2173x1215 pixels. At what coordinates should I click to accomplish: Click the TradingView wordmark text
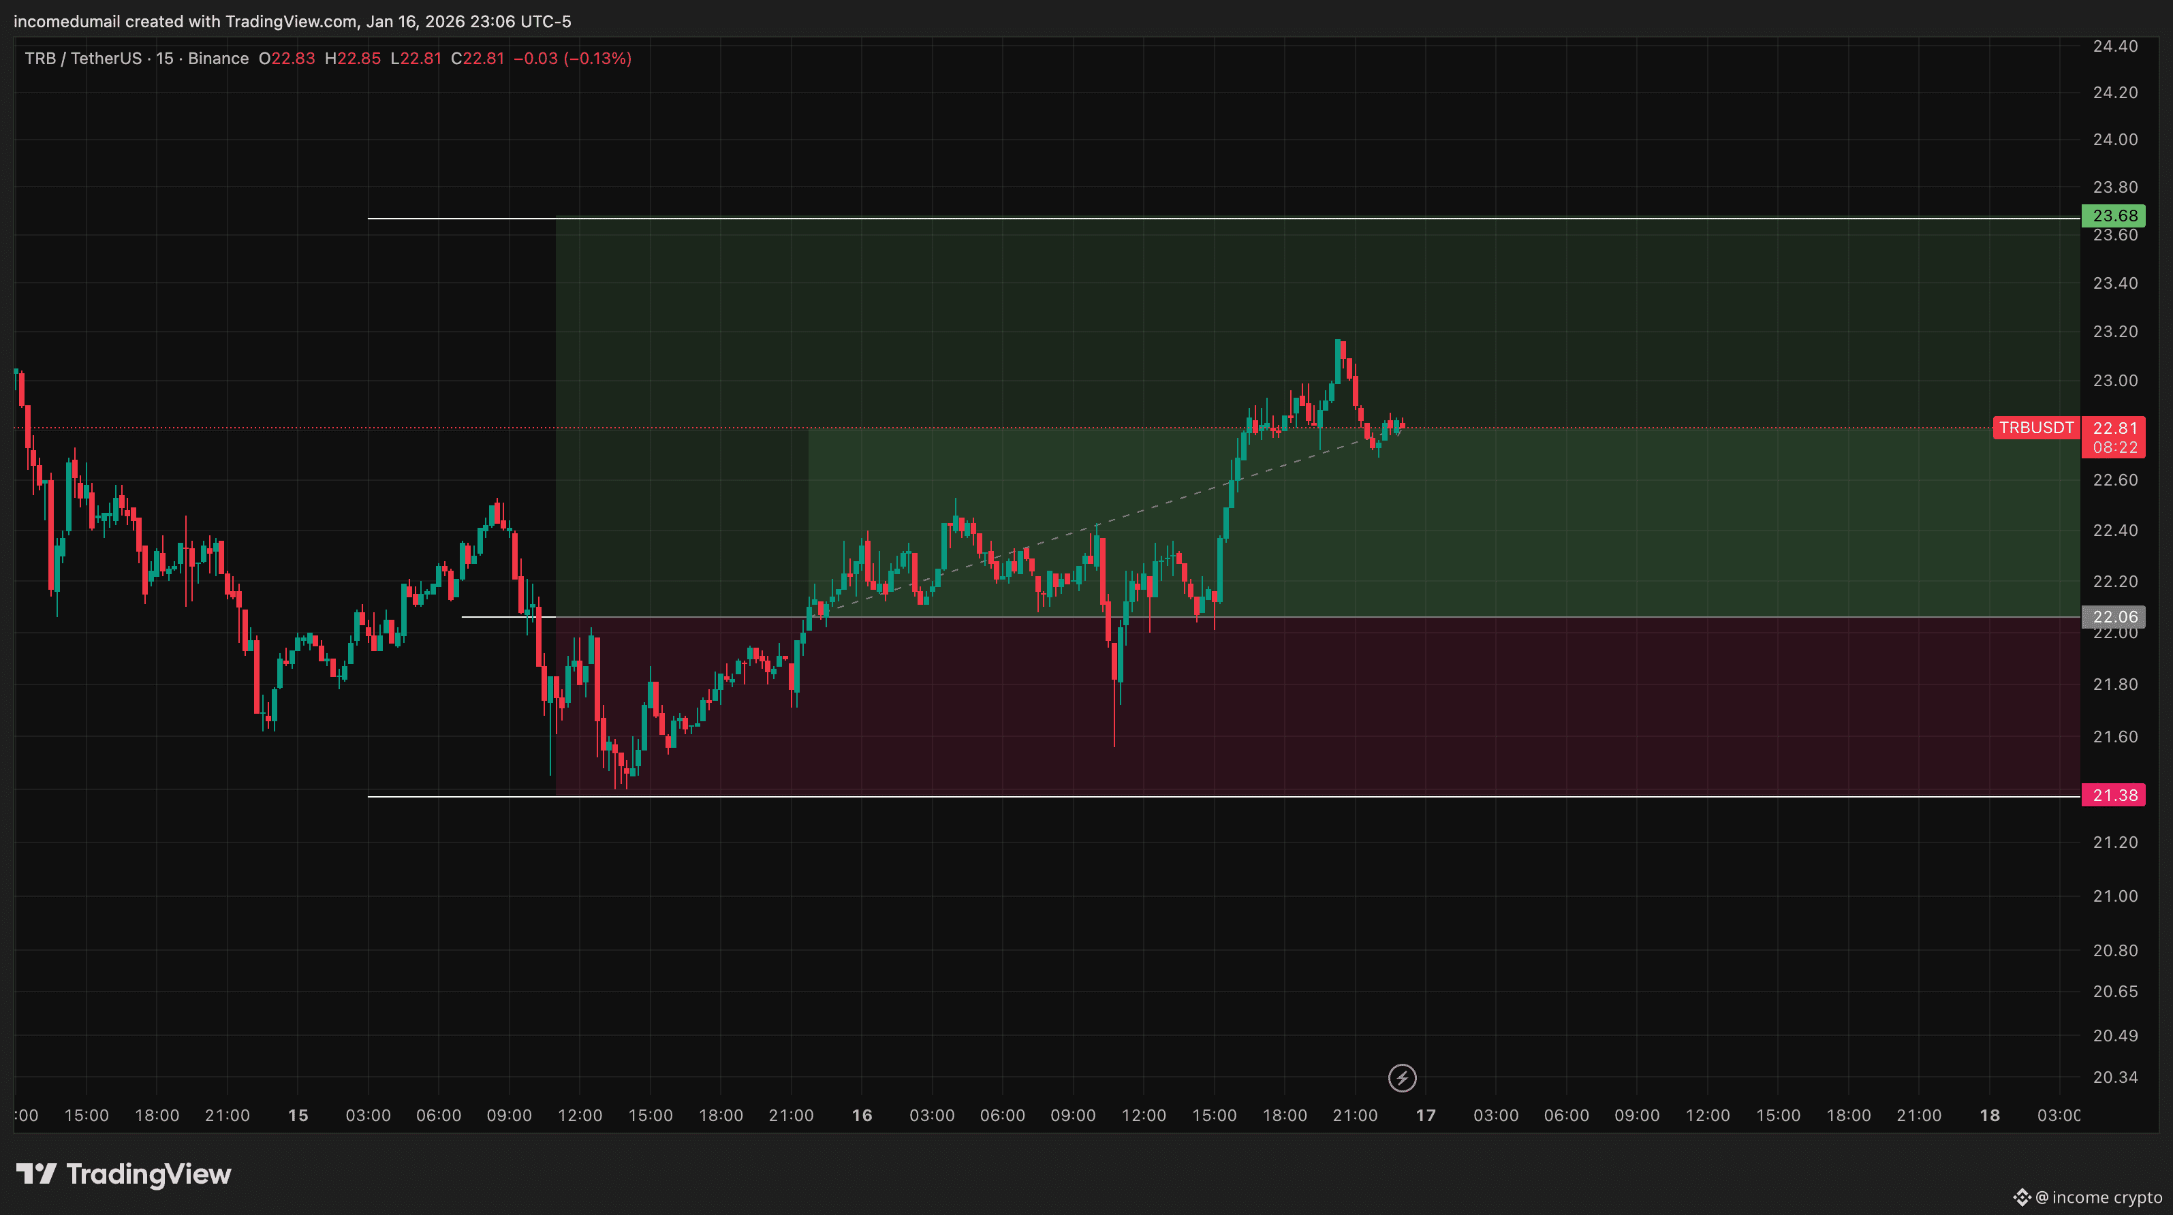click(x=148, y=1173)
